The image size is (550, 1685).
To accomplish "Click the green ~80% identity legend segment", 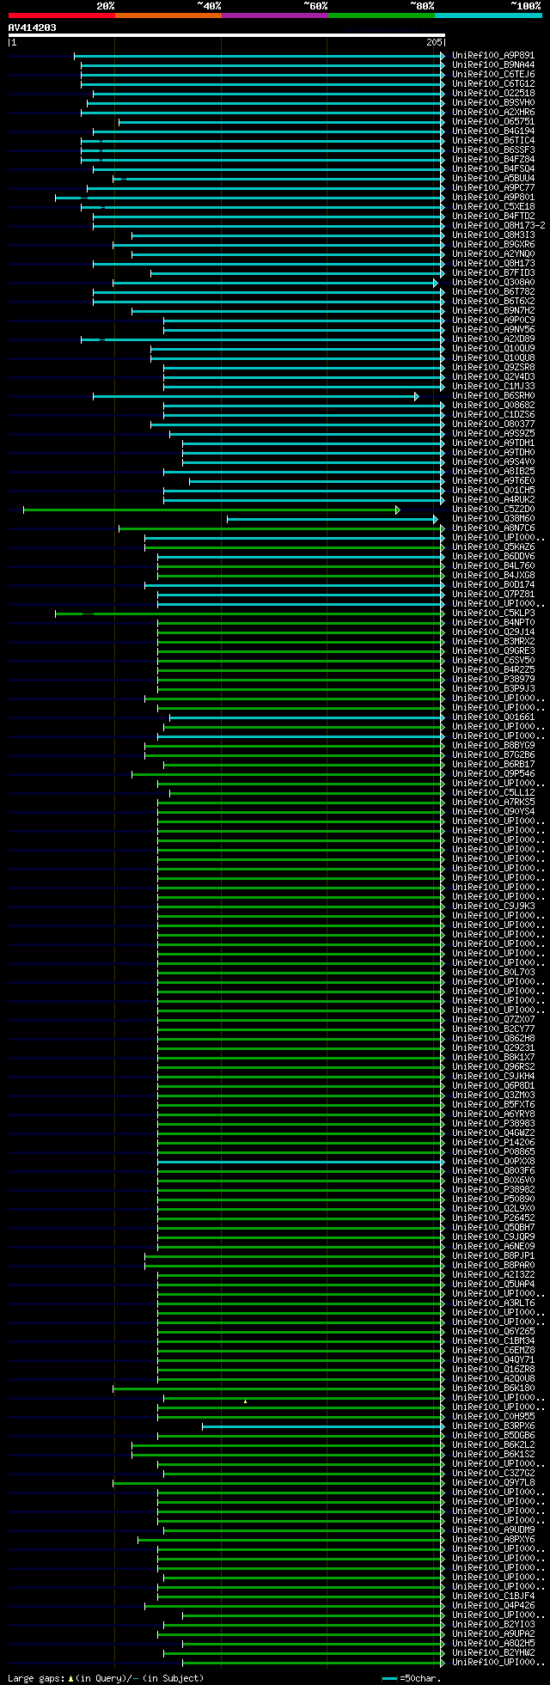I will 382,15.
